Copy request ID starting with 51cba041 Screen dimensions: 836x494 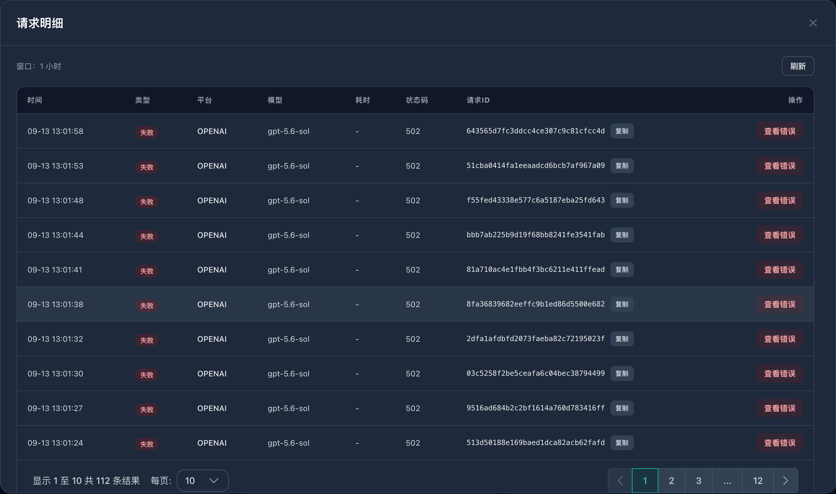622,166
